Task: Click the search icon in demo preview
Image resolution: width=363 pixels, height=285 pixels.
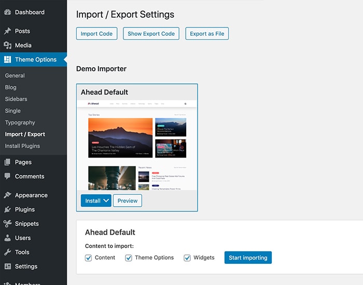Action: [185, 104]
